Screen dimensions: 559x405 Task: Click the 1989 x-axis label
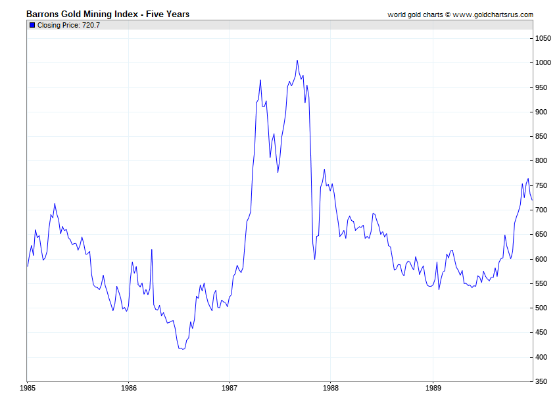tap(433, 388)
